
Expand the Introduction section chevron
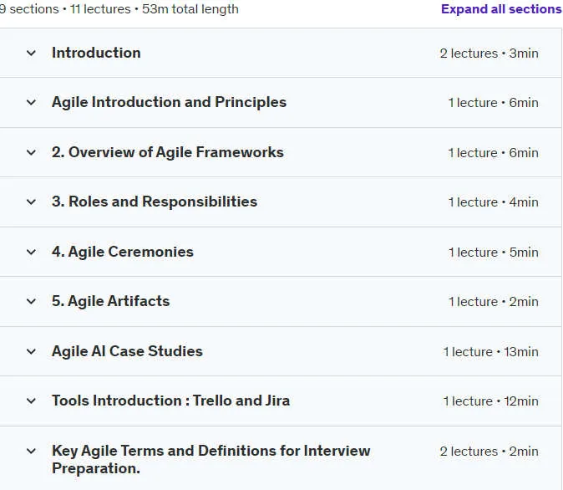pos(31,54)
